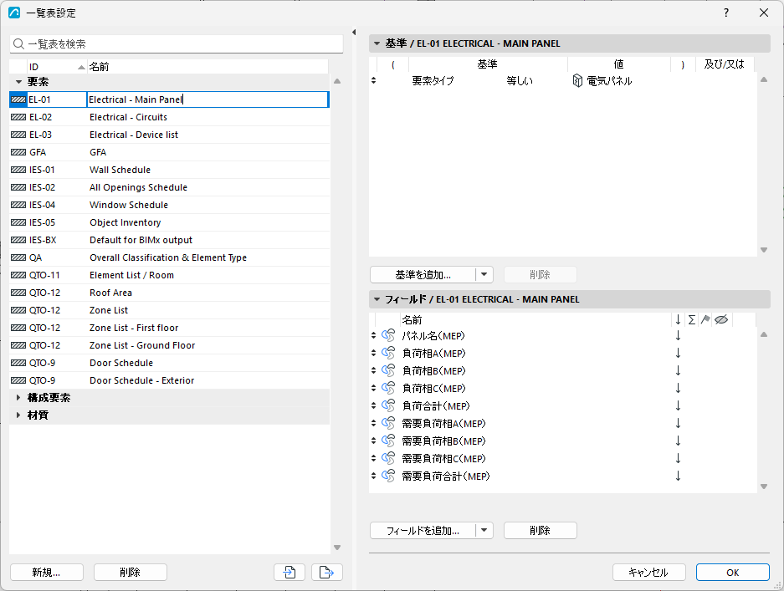The image size is (784, 591).
Task: Open the フィールドを追加 dropdown arrow
Action: click(484, 530)
